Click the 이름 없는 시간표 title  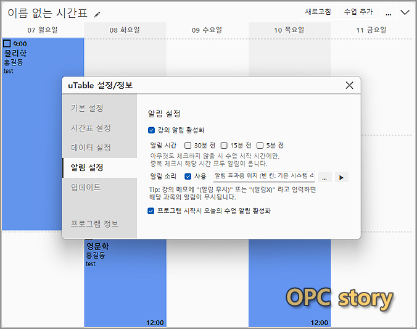click(47, 13)
